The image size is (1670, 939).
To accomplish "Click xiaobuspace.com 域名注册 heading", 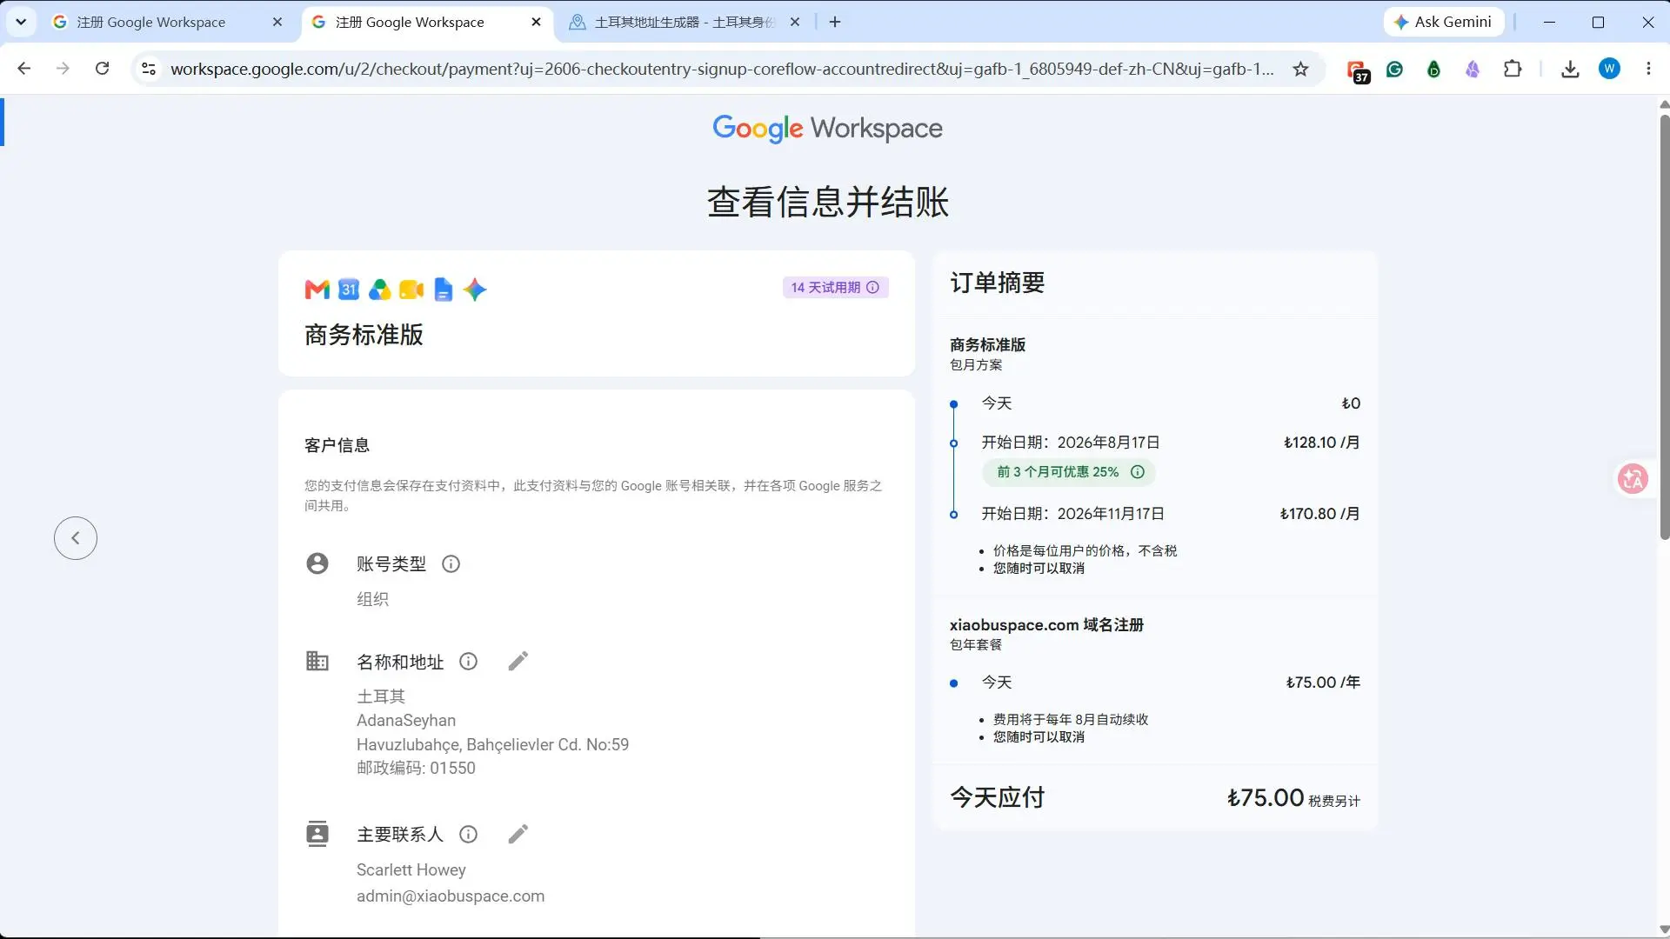I will 1046,625.
